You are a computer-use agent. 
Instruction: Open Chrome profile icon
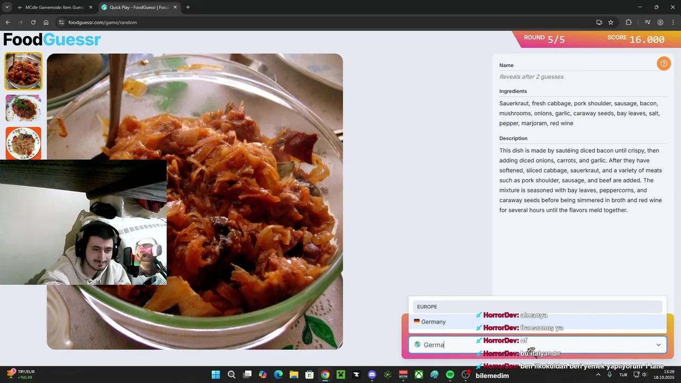660,22
